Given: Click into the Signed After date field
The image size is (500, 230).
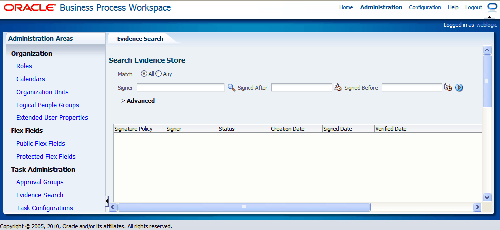Looking at the screenshot, I should pyautogui.click(x=301, y=87).
